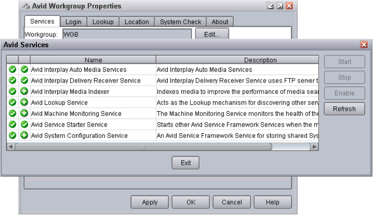Click the horizontal scrollbar thumb in services table
Viewport: 373px width, 215px height.
[x=143, y=147]
